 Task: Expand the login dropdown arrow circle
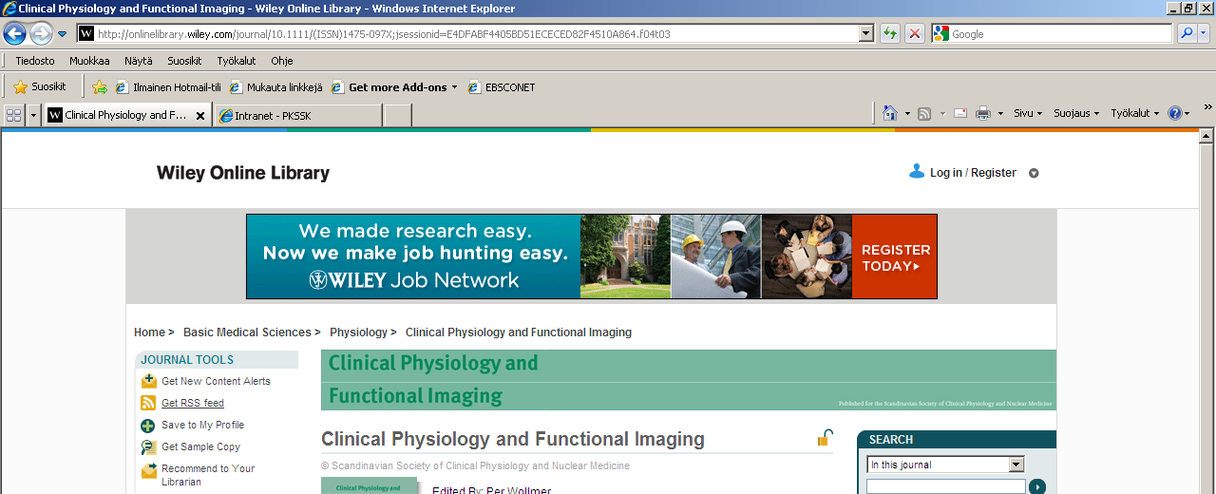click(1035, 174)
